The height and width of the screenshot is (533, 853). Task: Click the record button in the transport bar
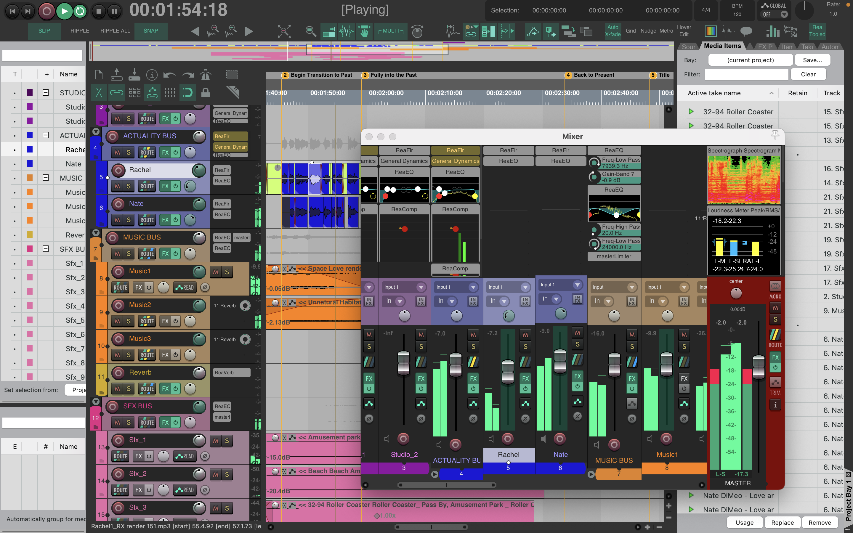tap(47, 11)
